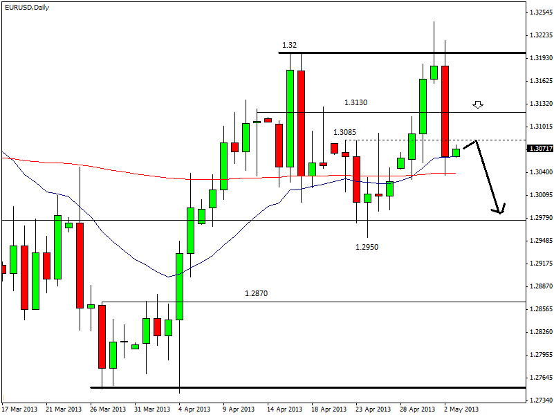Image resolution: width=554 pixels, height=415 pixels.
Task: Click the last small green candle
Action: coord(456,152)
